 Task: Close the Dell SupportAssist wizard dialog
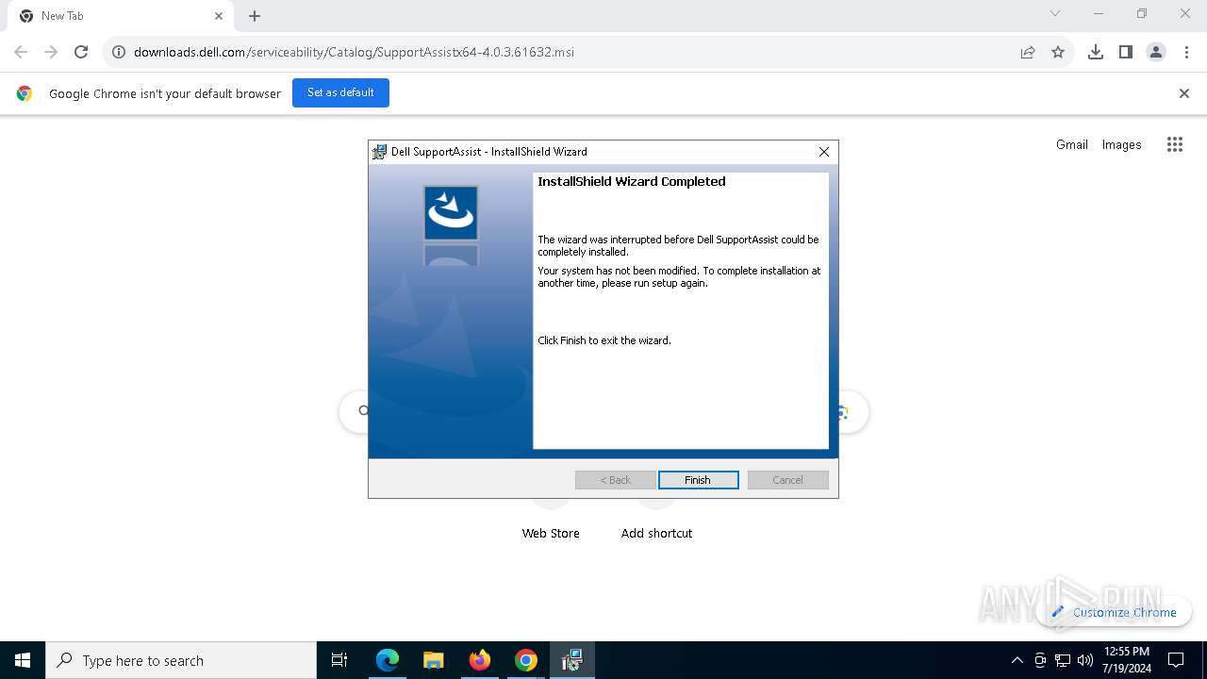click(x=824, y=152)
